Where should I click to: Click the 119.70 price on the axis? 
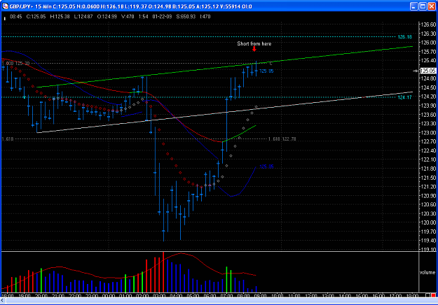[428, 232]
